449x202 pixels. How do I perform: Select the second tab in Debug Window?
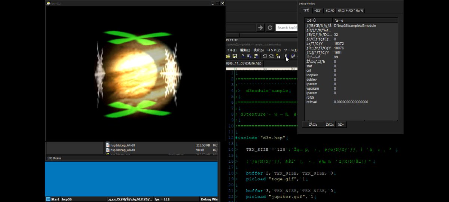coord(318,10)
